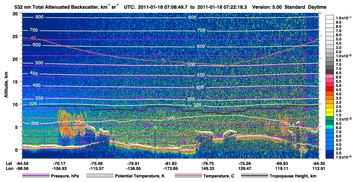Screen dimensions: 354x182
Task: Click the '-40' temperature contour label
Action: (x=32, y=38)
